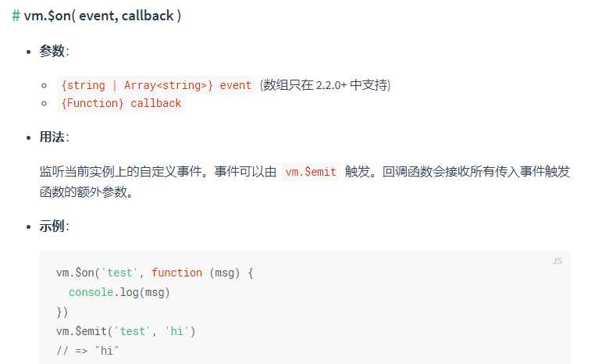598x364 pixels.
Task: Click the inline vm.$emit code reference
Action: pyautogui.click(x=311, y=172)
